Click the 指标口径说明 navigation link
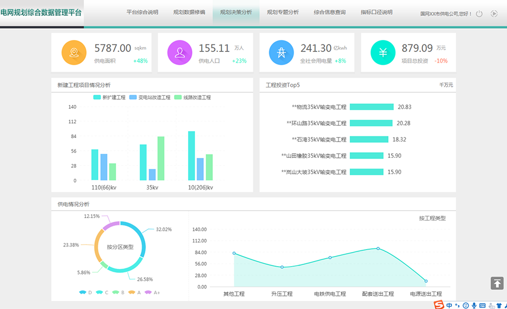Image resolution: width=507 pixels, height=309 pixels. (x=376, y=12)
